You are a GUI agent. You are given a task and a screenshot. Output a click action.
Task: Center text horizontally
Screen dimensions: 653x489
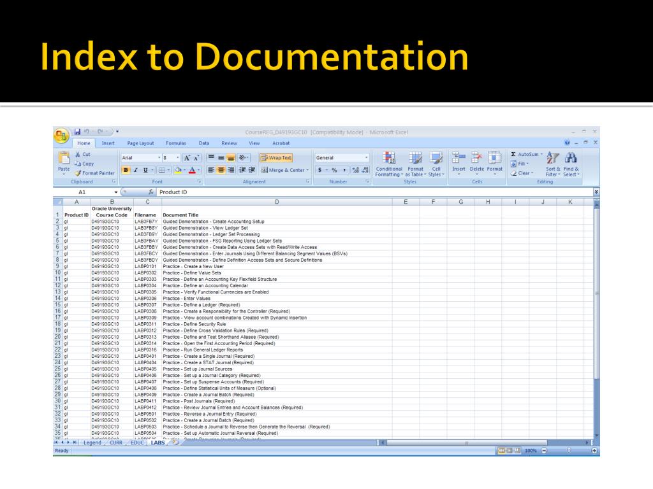[221, 170]
